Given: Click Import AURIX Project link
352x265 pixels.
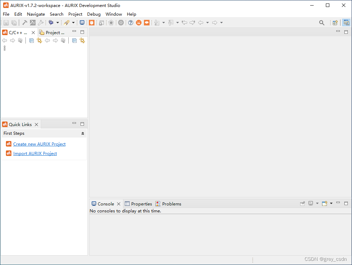Looking at the screenshot, I should pyautogui.click(x=35, y=153).
